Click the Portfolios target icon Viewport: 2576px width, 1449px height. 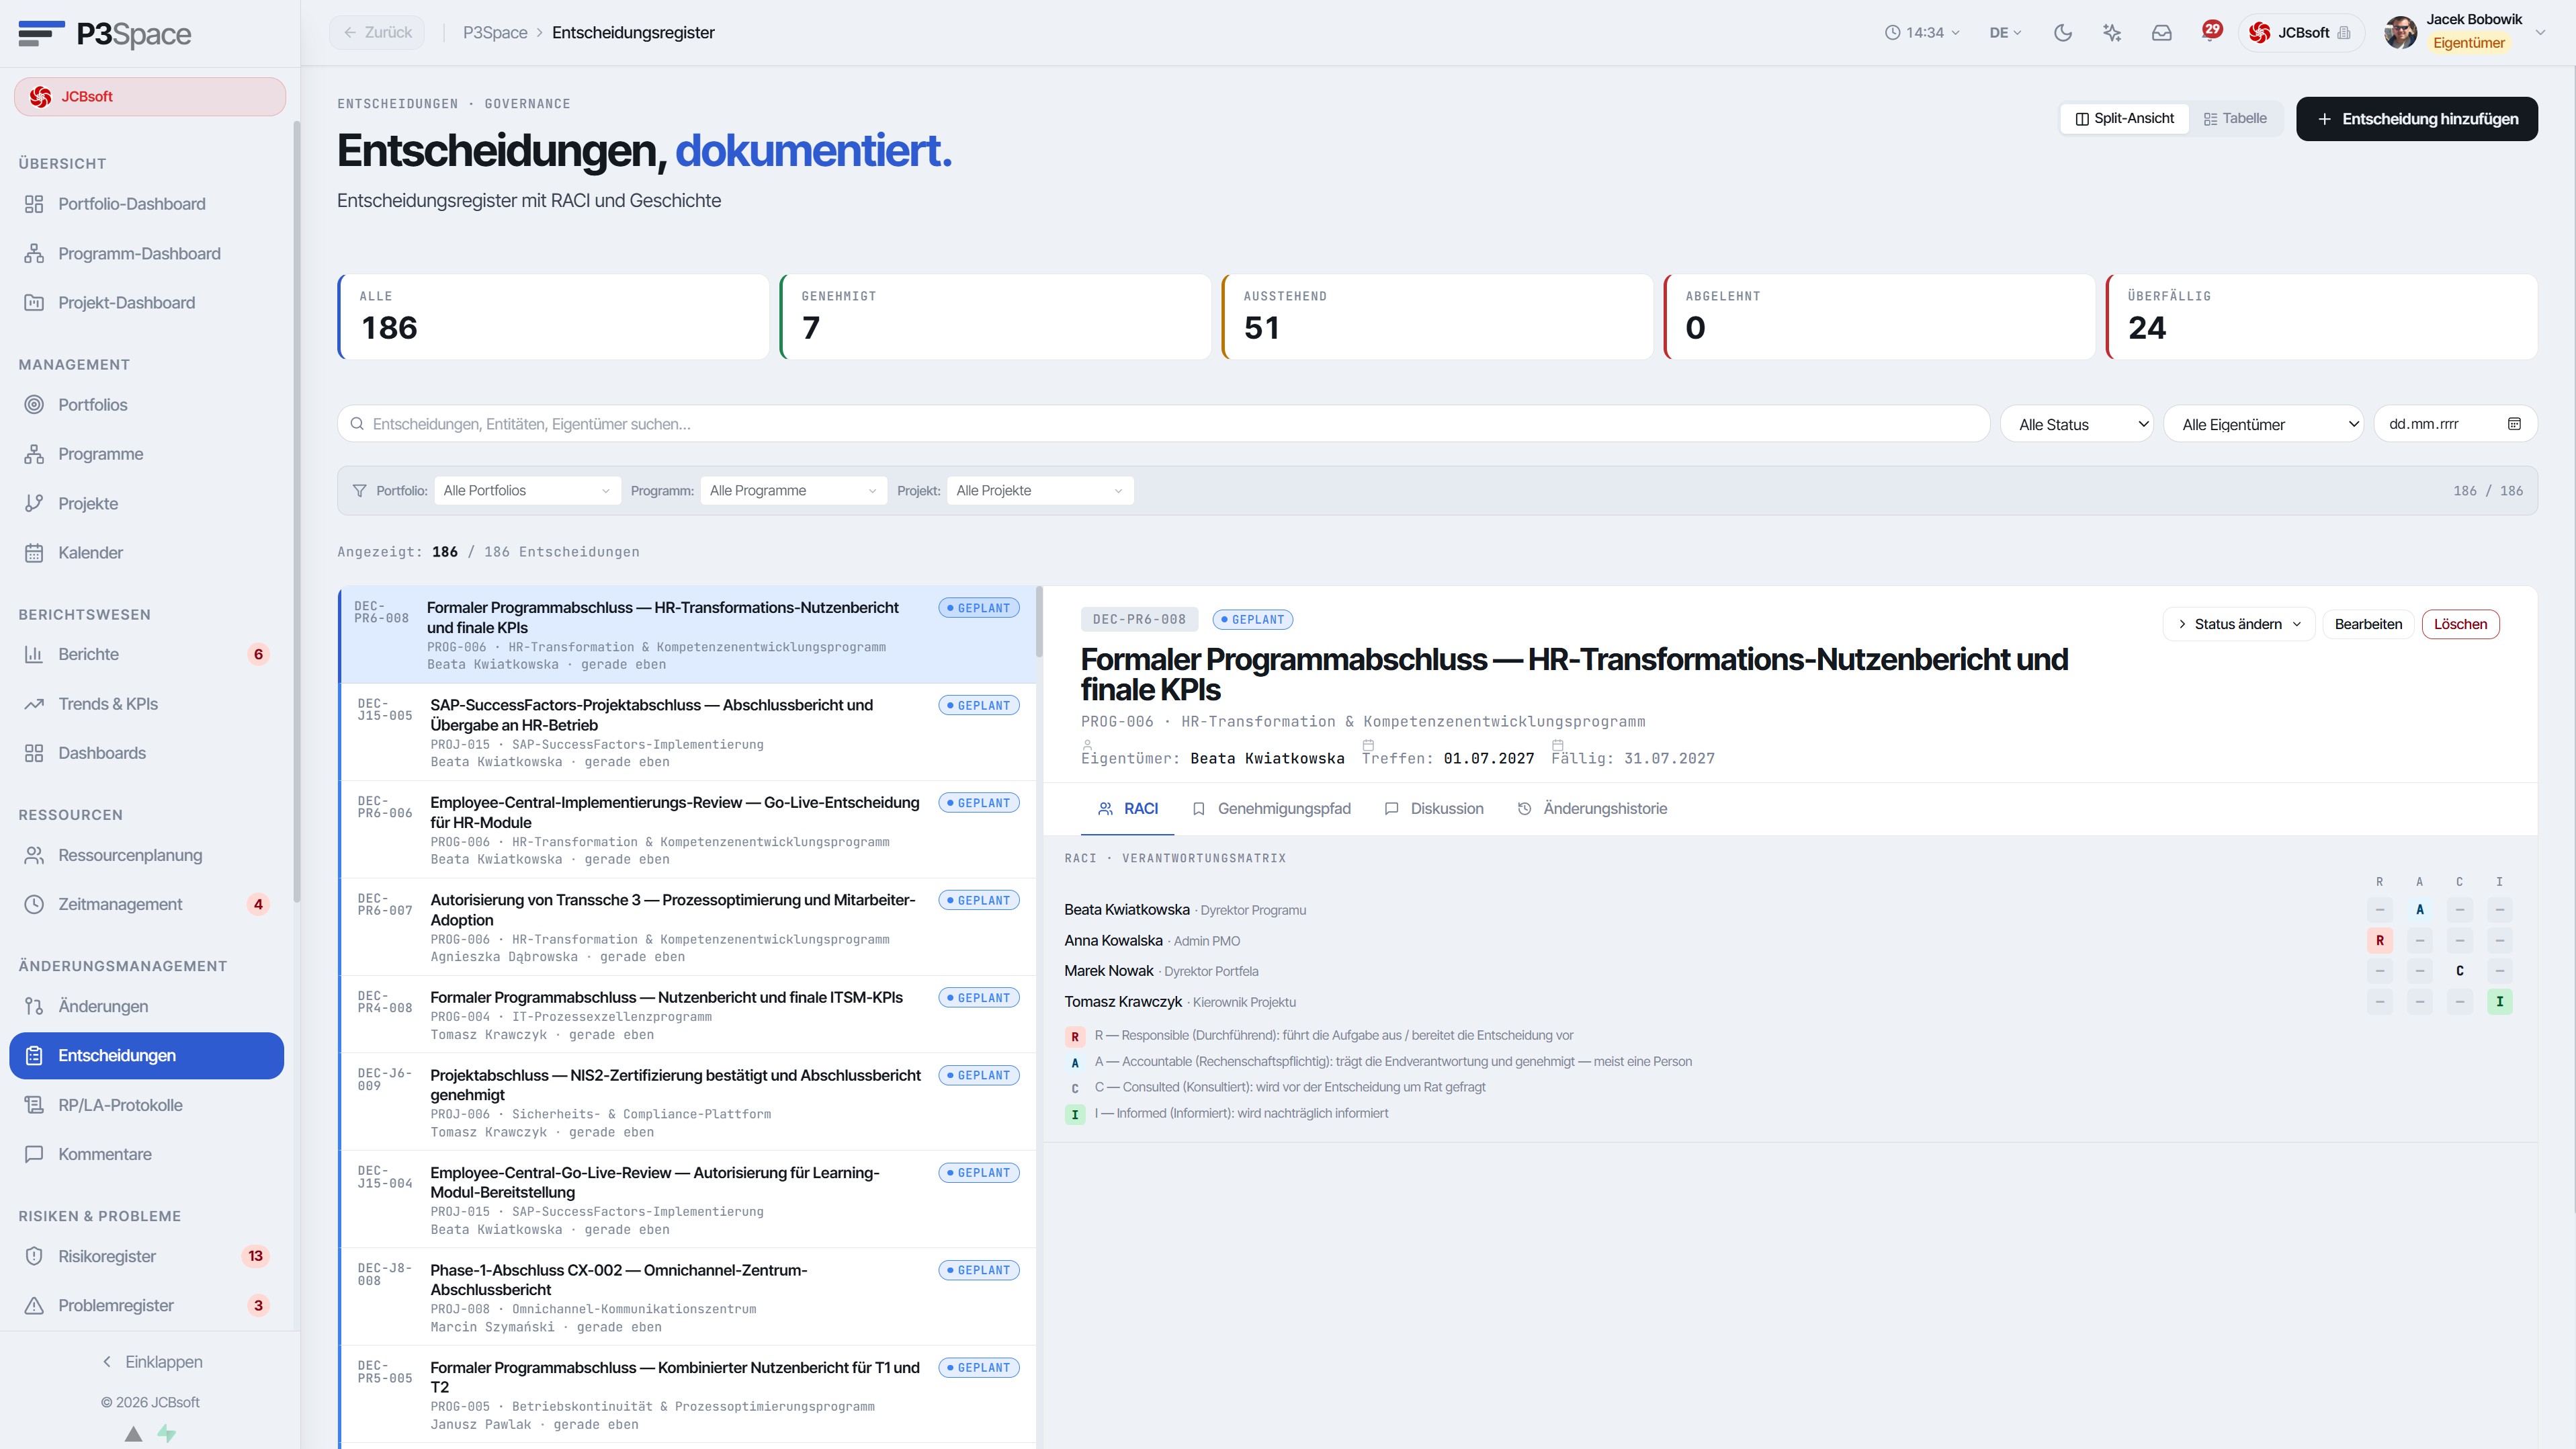pos(34,405)
